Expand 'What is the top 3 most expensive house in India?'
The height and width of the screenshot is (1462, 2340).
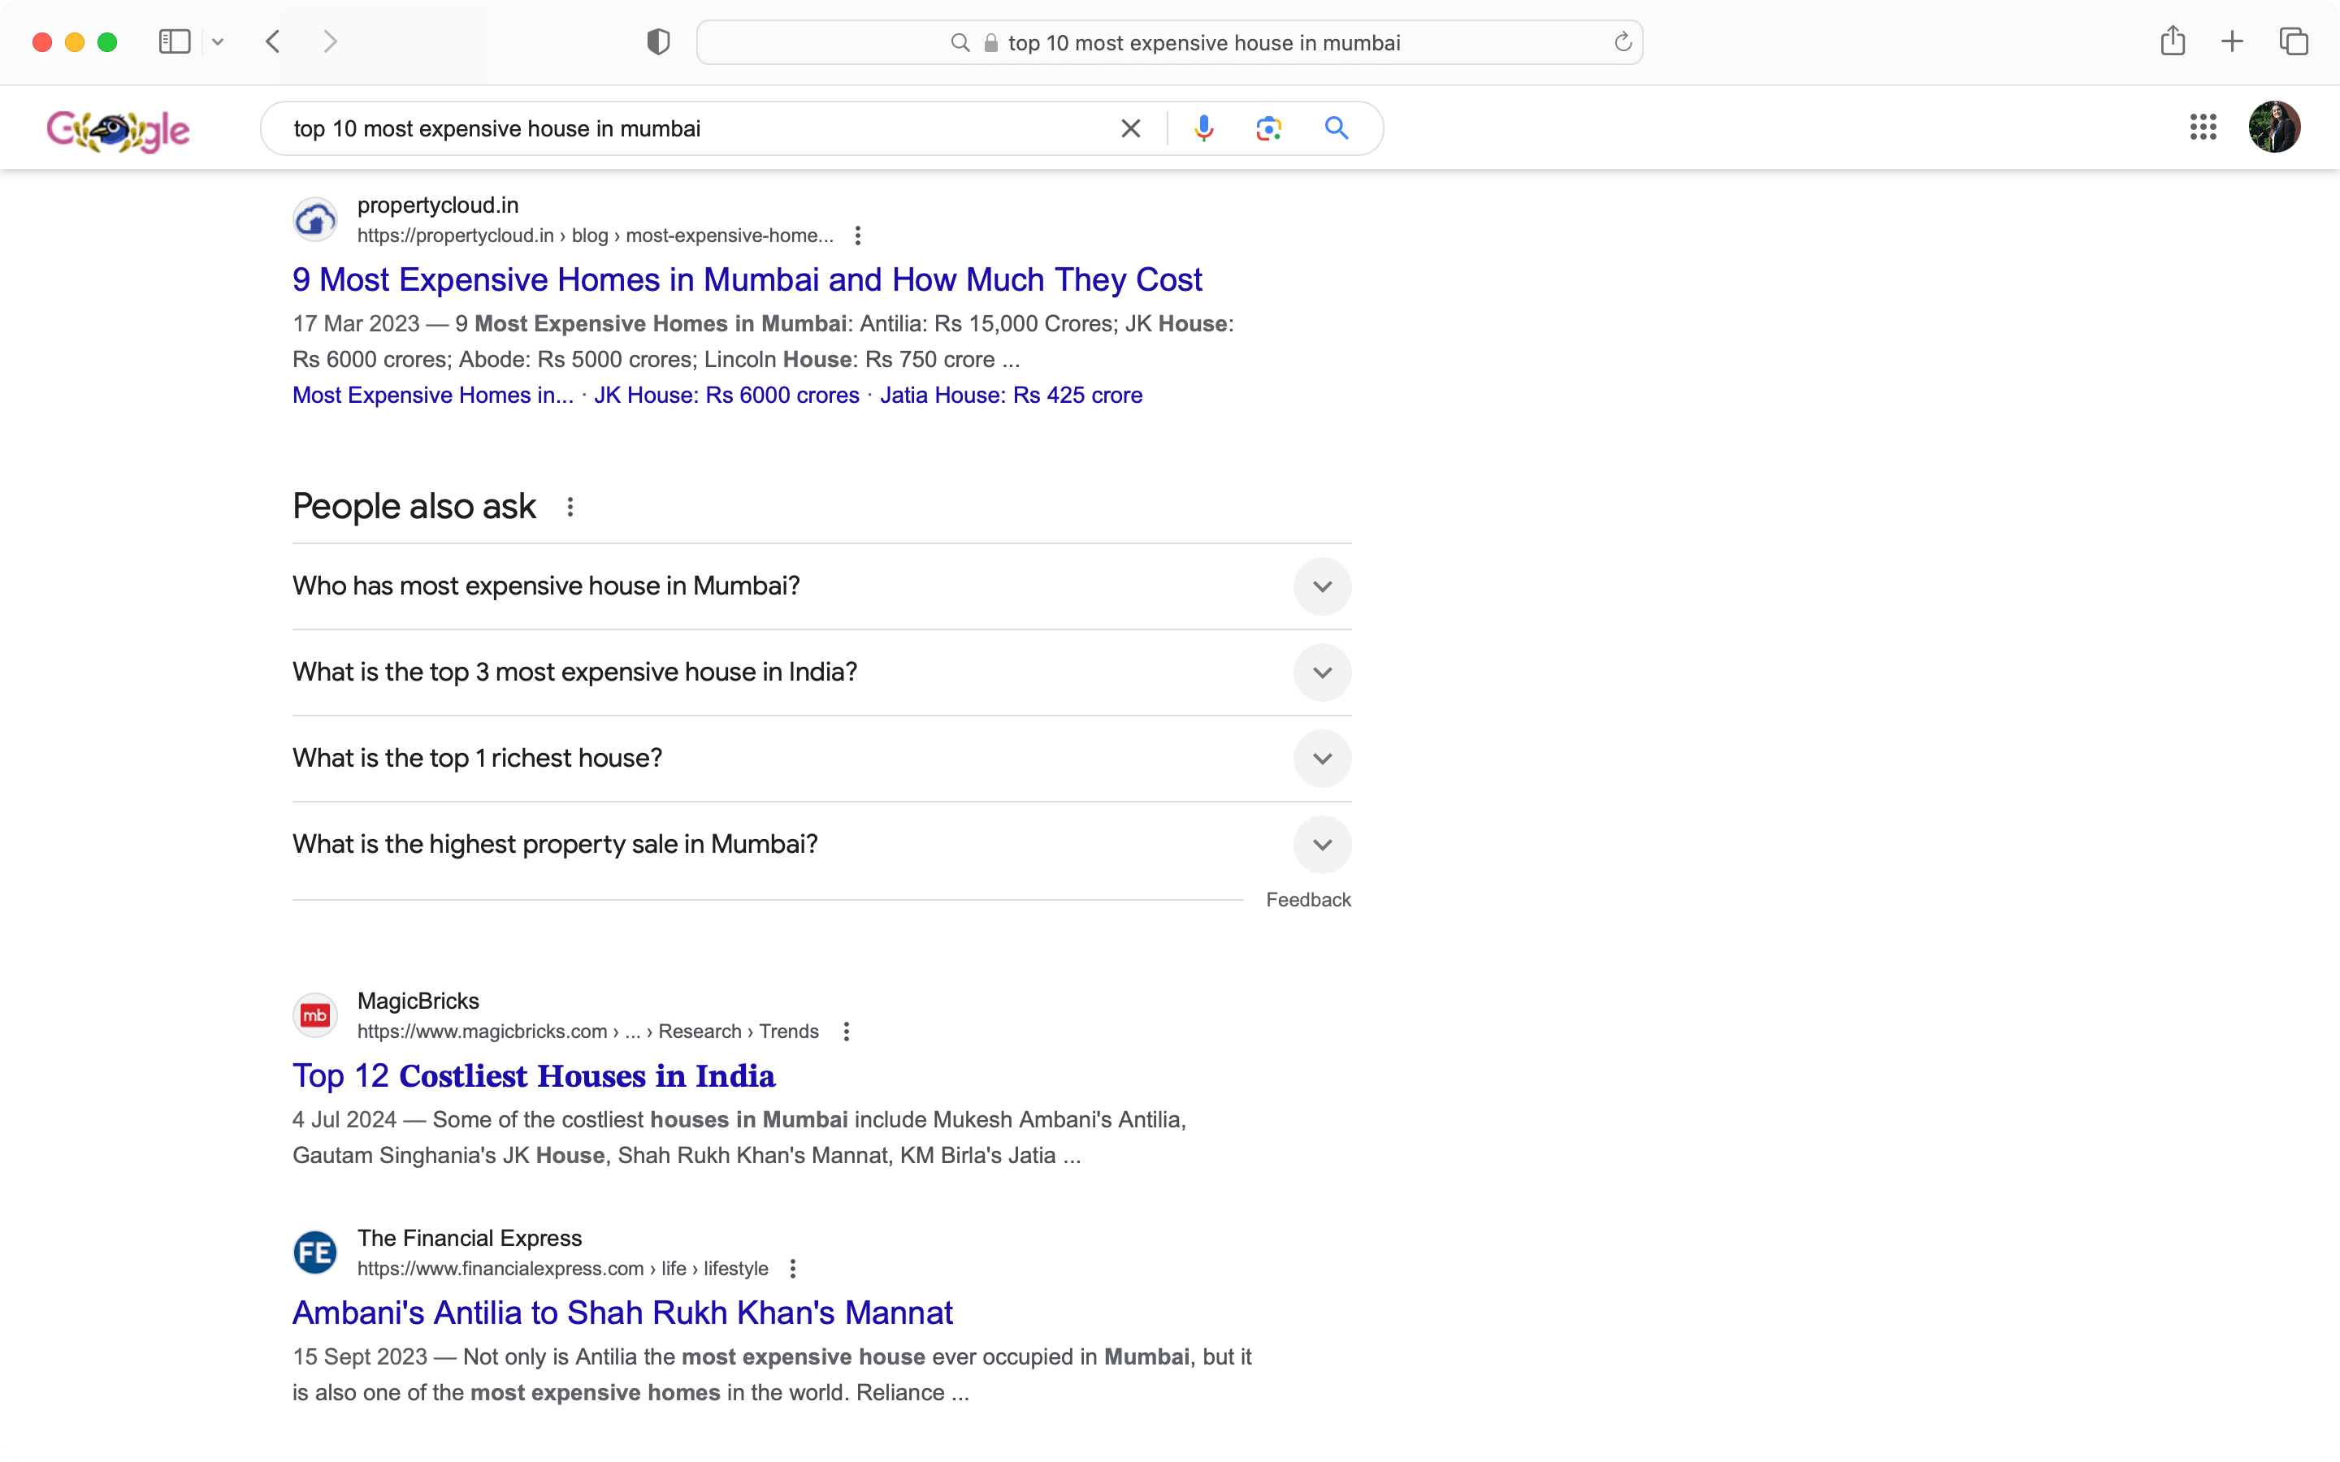click(822, 672)
